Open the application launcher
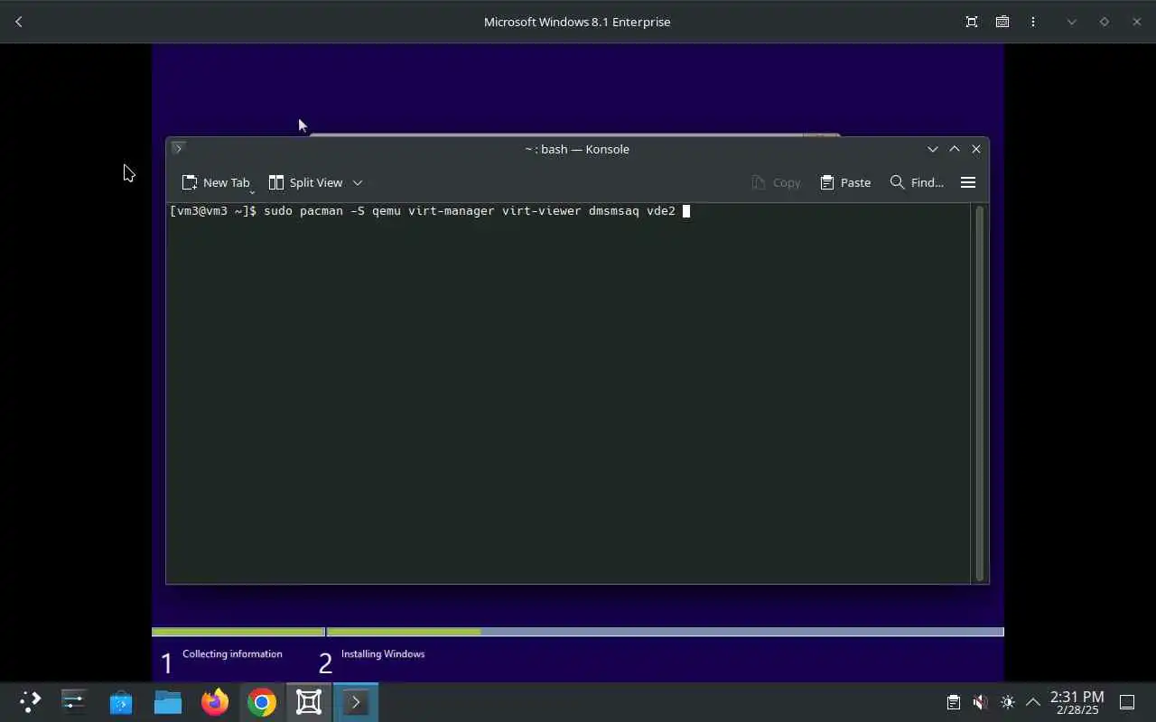The image size is (1156, 722). [x=30, y=702]
